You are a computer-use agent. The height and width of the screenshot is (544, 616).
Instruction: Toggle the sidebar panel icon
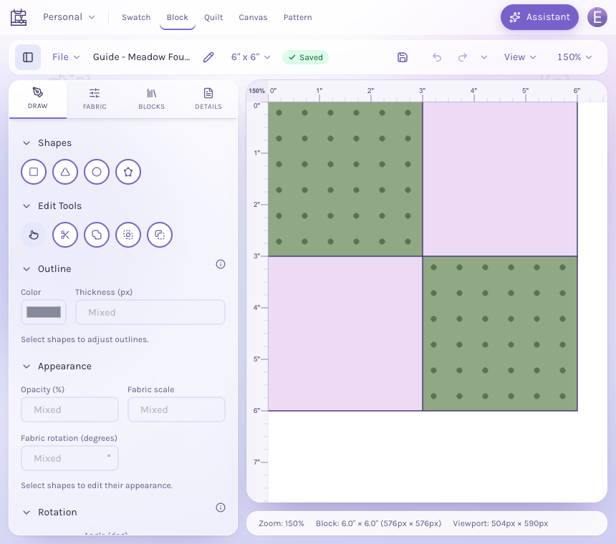[28, 57]
